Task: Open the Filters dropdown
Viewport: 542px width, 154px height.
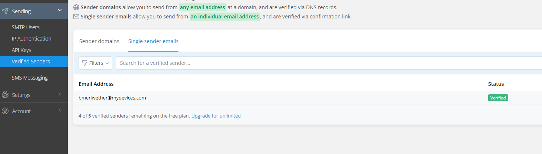Action: 95,63
